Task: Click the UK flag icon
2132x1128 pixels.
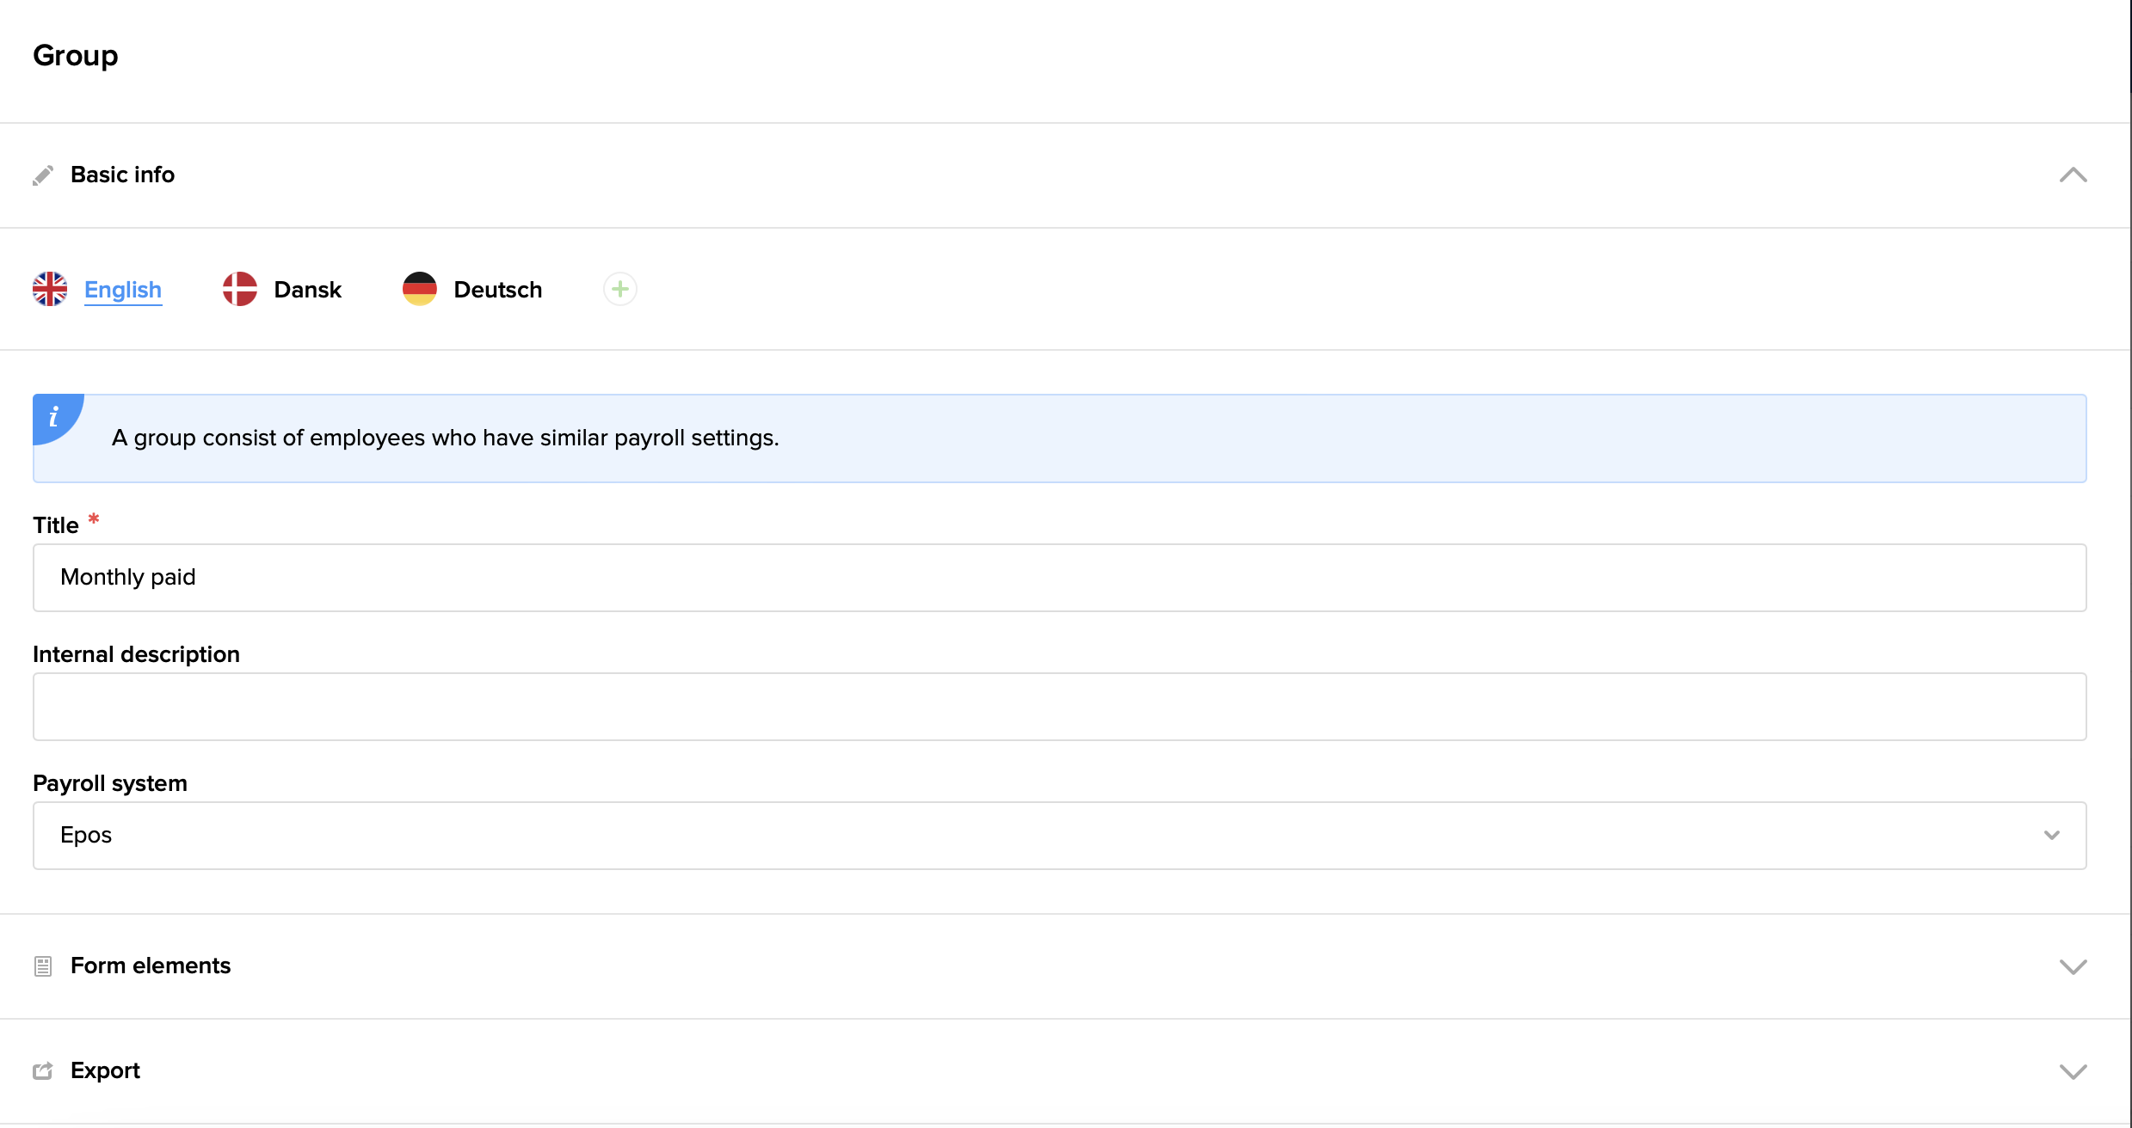Action: [x=50, y=289]
